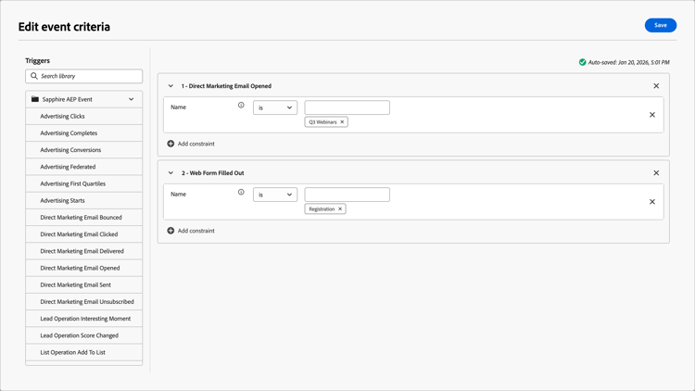The image size is (695, 391).
Task: Click info icon for Email Opened Name
Action: tap(241, 106)
